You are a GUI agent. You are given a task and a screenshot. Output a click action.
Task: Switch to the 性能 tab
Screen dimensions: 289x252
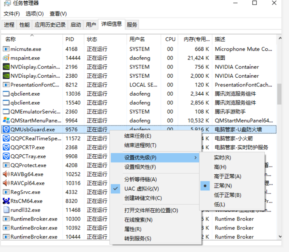(x=25, y=25)
